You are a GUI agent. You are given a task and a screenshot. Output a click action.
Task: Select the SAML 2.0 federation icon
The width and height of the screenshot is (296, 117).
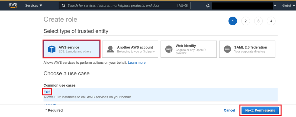coord(227,49)
